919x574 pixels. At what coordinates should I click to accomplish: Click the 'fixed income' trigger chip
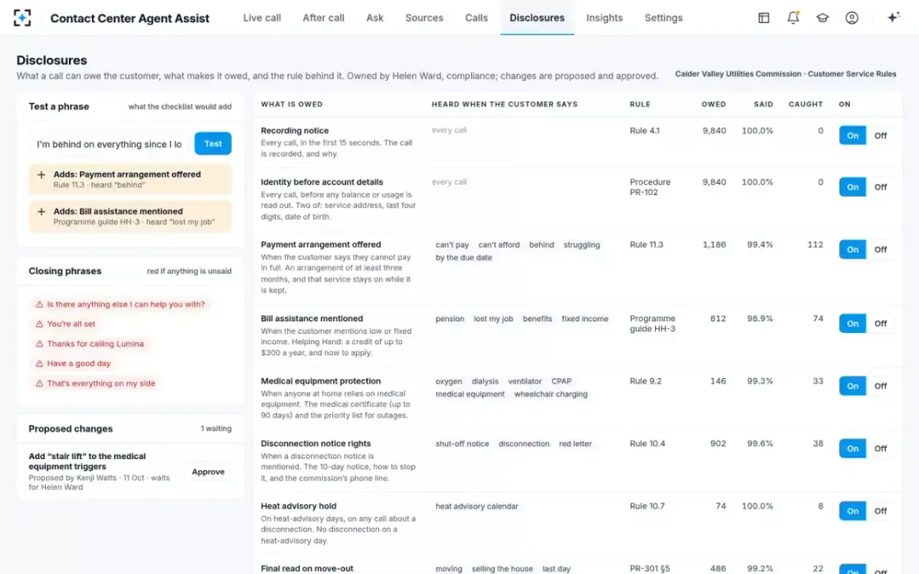click(x=585, y=319)
